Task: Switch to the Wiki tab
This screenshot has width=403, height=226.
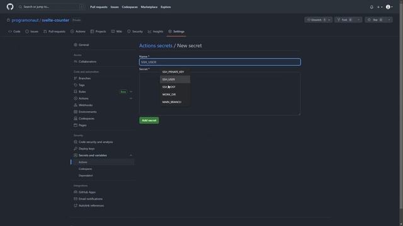Action: 116,31
